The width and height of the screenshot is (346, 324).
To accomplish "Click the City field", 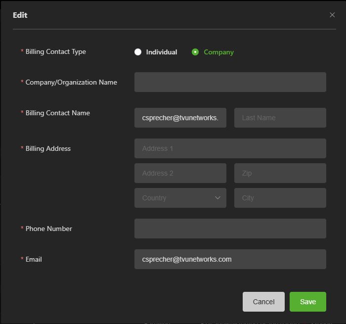I will tap(280, 198).
